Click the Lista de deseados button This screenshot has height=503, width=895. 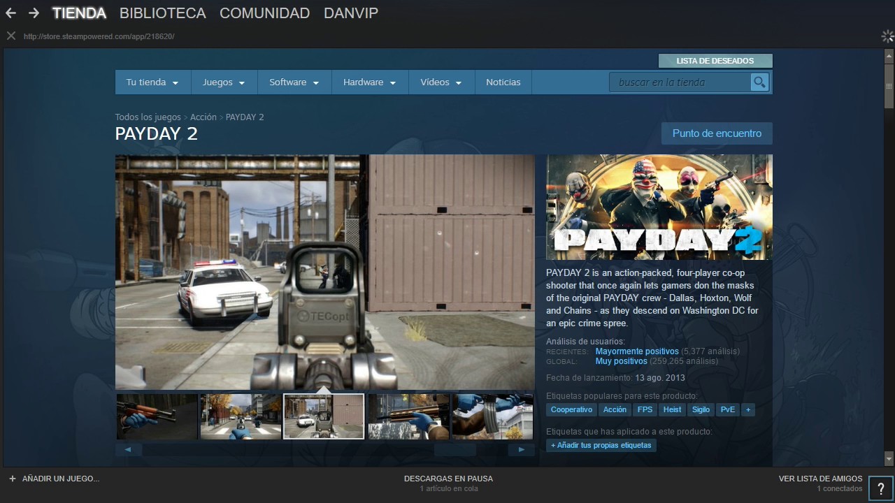click(x=715, y=61)
